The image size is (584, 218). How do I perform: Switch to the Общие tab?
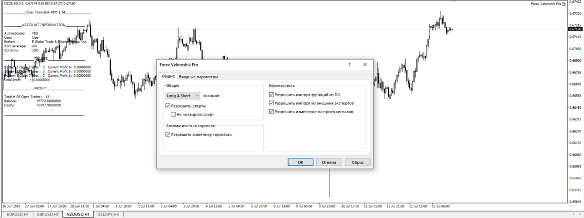[168, 77]
